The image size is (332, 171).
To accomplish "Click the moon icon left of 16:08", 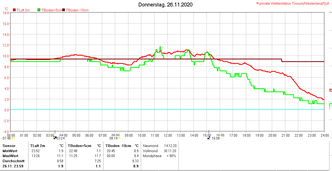I will [x=209, y=138].
